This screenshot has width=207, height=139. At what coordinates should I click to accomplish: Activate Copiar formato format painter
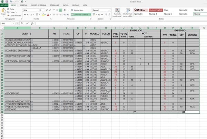tap(14, 15)
